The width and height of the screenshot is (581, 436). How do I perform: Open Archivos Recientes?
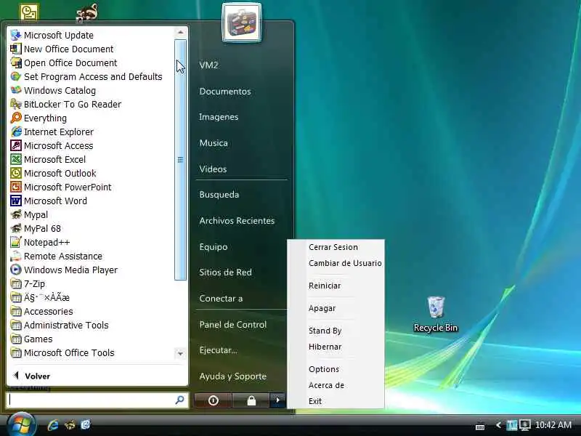(237, 221)
